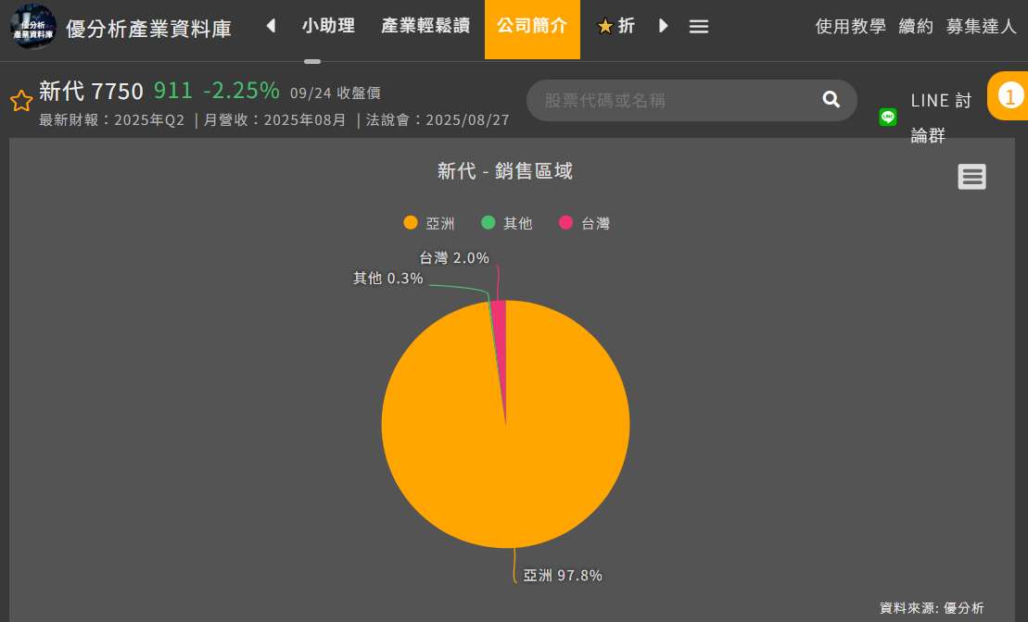
Task: Switch to the 小助理 tab
Action: (x=328, y=26)
